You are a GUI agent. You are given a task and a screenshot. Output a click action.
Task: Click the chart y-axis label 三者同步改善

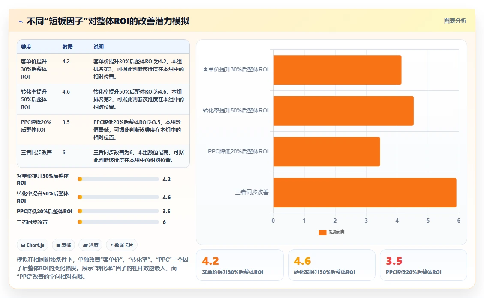pyautogui.click(x=252, y=192)
